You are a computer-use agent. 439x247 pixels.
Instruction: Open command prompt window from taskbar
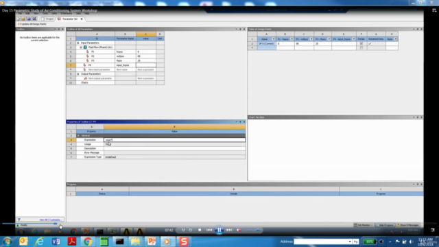(120, 242)
